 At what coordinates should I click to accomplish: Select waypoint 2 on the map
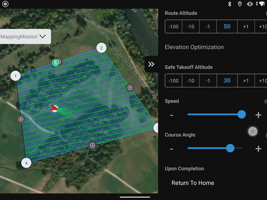[101, 48]
